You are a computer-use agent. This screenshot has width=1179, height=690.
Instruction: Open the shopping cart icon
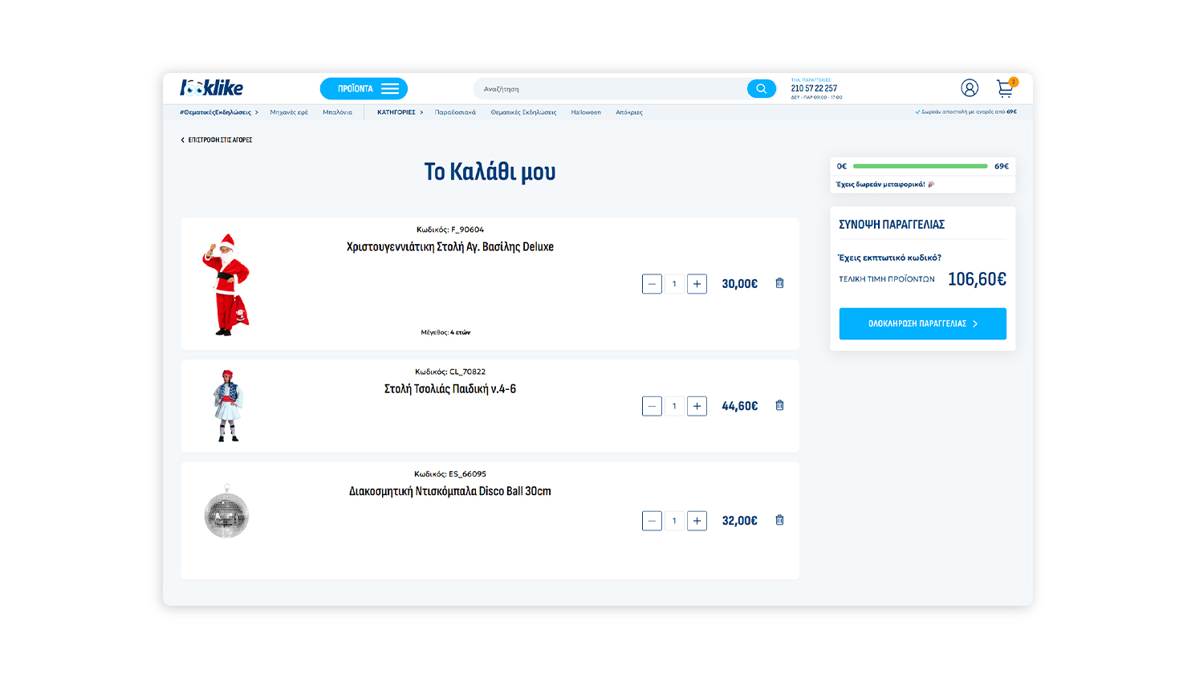(1005, 88)
